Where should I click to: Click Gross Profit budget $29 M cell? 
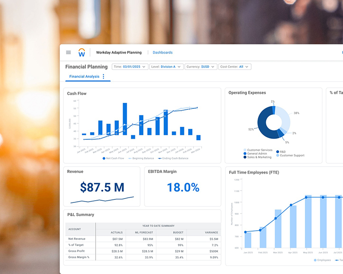(x=179, y=251)
